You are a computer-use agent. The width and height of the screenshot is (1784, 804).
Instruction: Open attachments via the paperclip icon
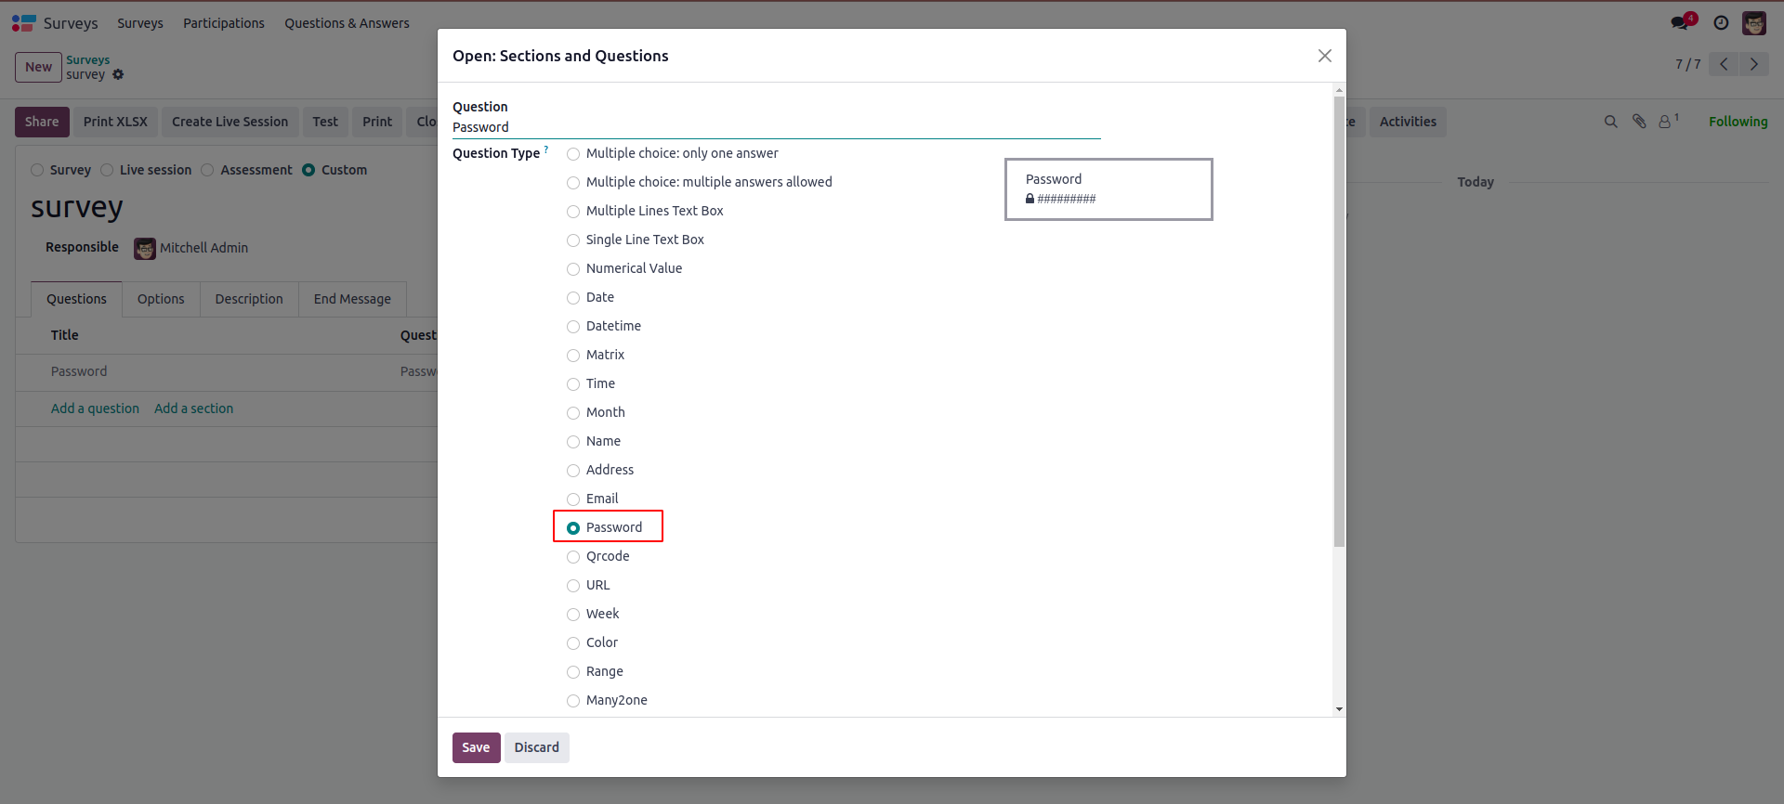(x=1639, y=122)
